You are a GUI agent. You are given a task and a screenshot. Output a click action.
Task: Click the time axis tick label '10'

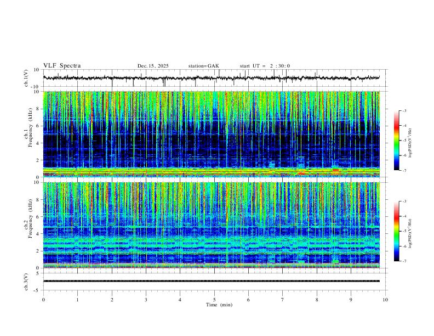coord(385,300)
